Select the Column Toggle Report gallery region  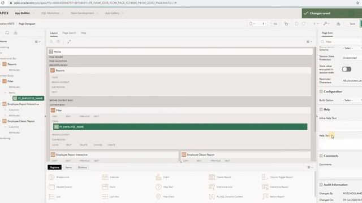click(x=277, y=177)
